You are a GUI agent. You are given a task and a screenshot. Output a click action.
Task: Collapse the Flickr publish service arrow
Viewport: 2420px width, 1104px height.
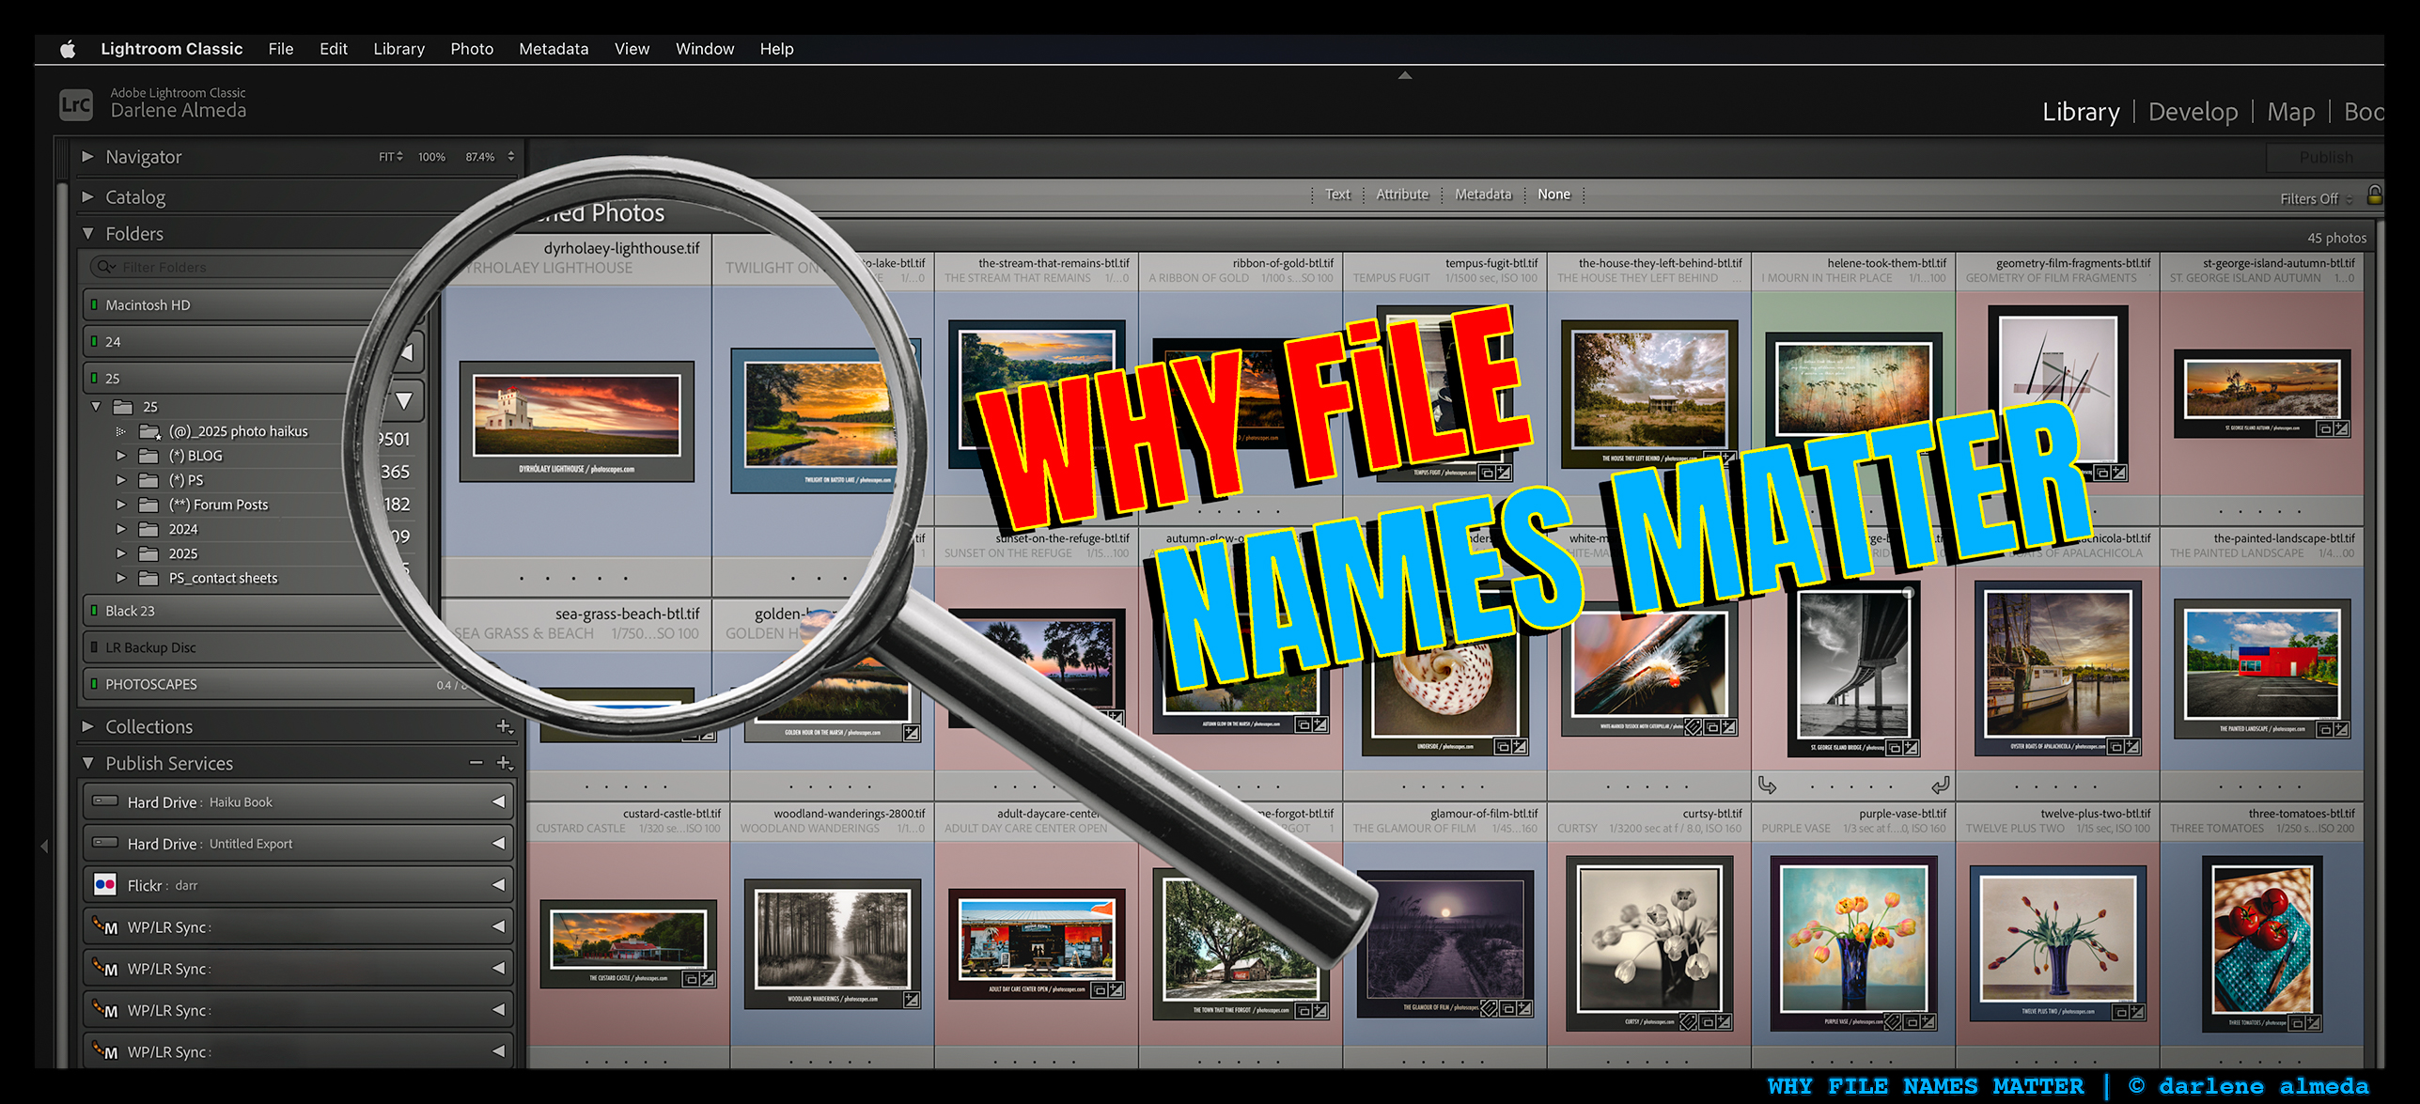499,884
